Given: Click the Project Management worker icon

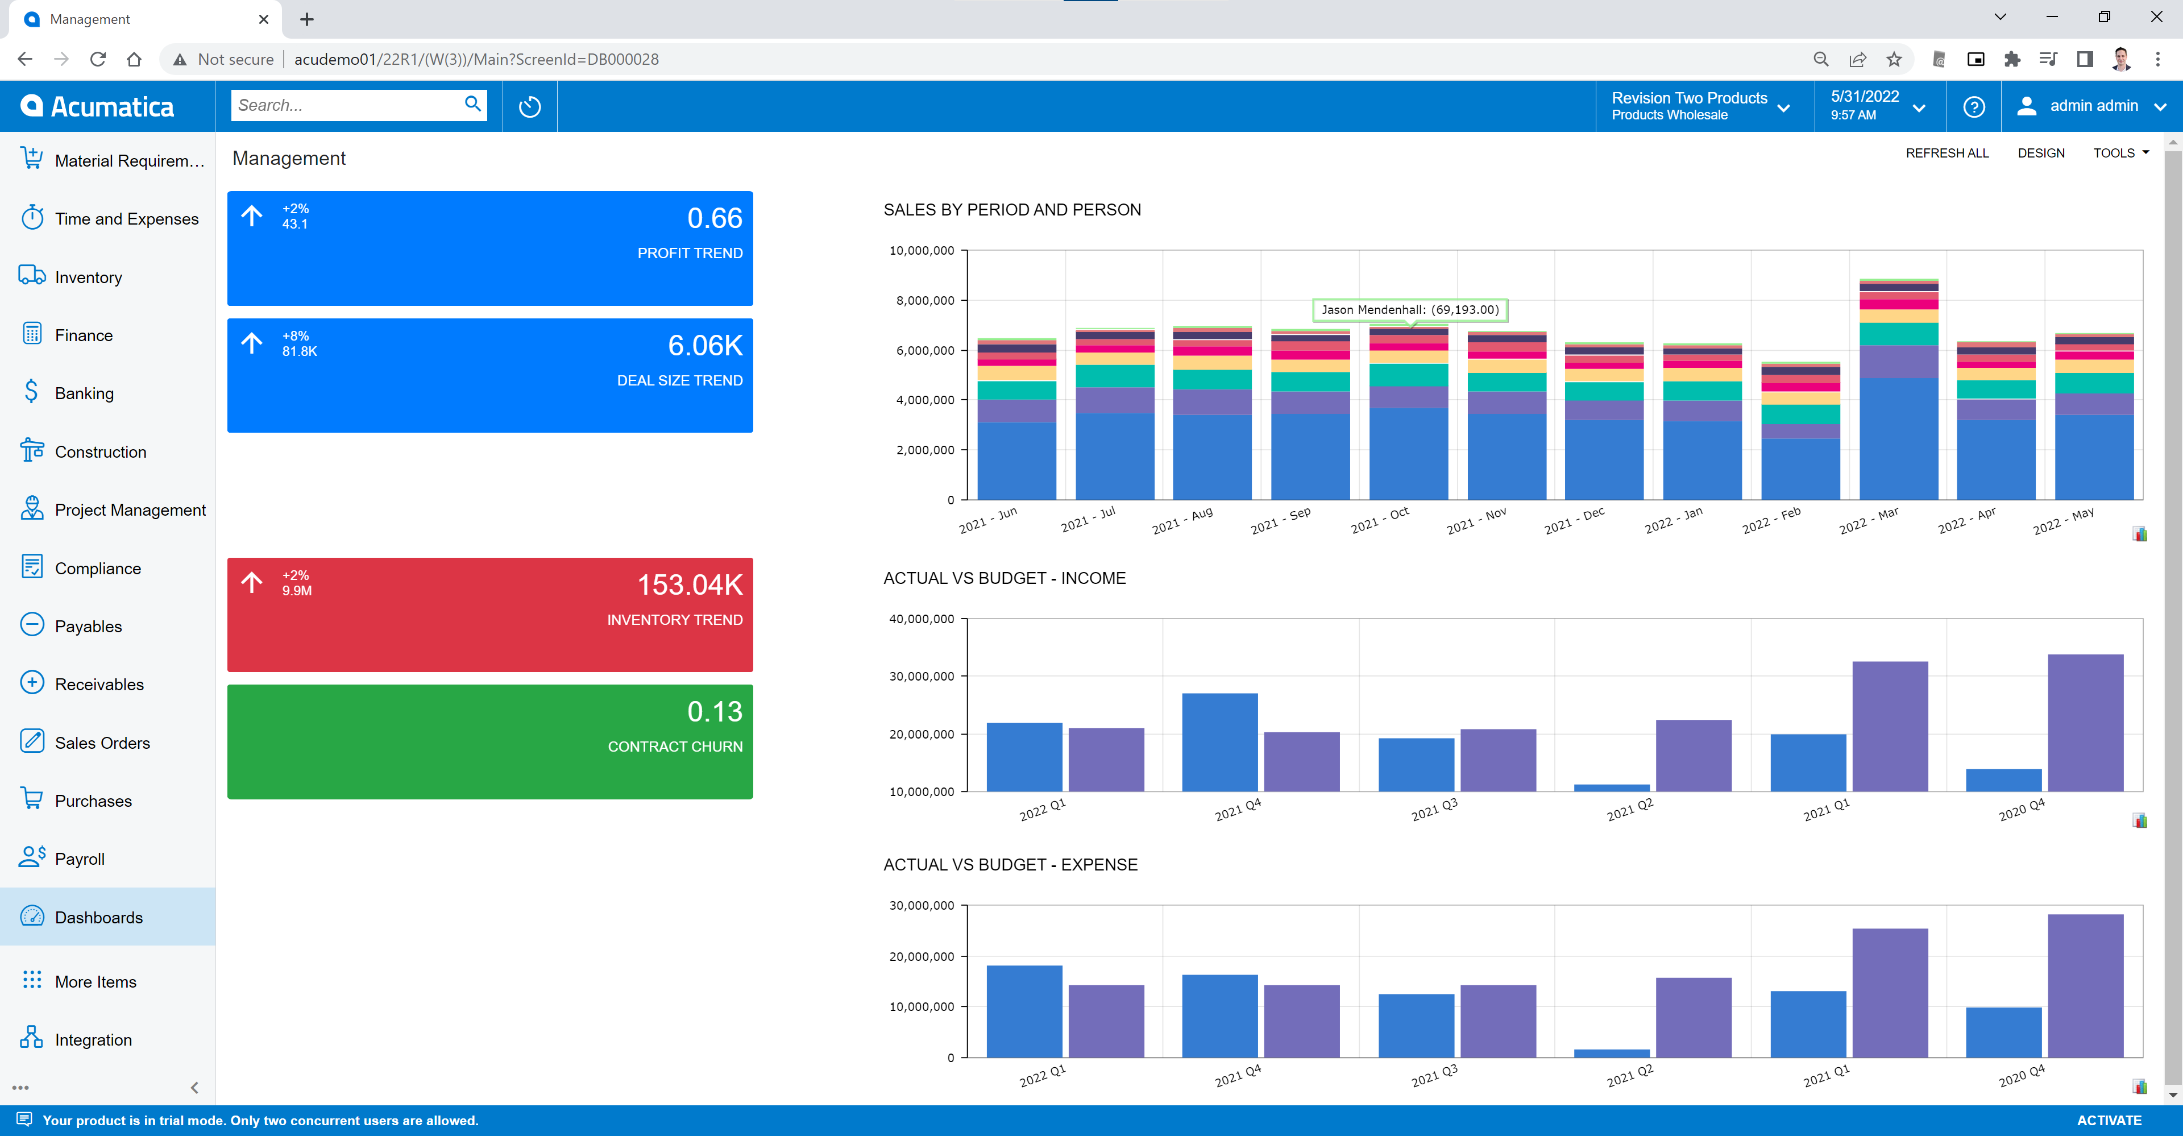Looking at the screenshot, I should point(31,509).
